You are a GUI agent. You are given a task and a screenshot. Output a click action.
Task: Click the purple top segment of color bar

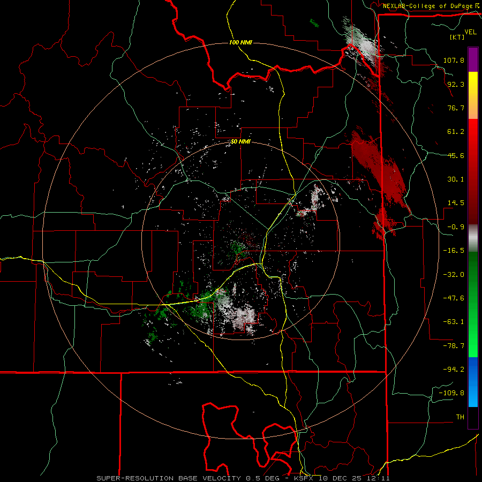click(x=473, y=59)
